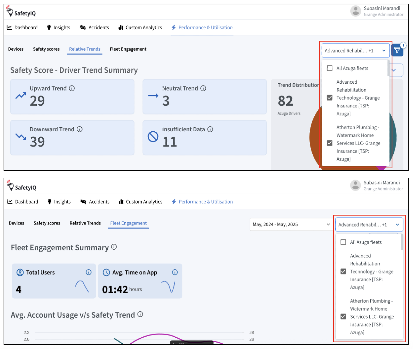Click info icon on Total Users card
This screenshot has height=349, width=413.
89,272
